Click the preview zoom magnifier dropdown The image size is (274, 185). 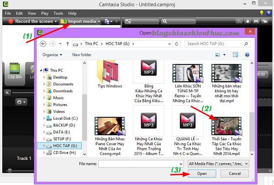coord(178,21)
